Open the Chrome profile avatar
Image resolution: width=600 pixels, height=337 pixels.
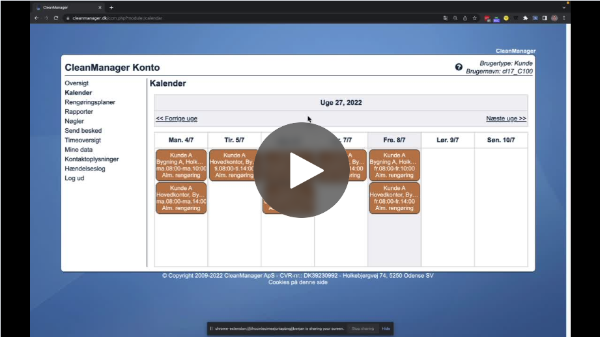554,18
